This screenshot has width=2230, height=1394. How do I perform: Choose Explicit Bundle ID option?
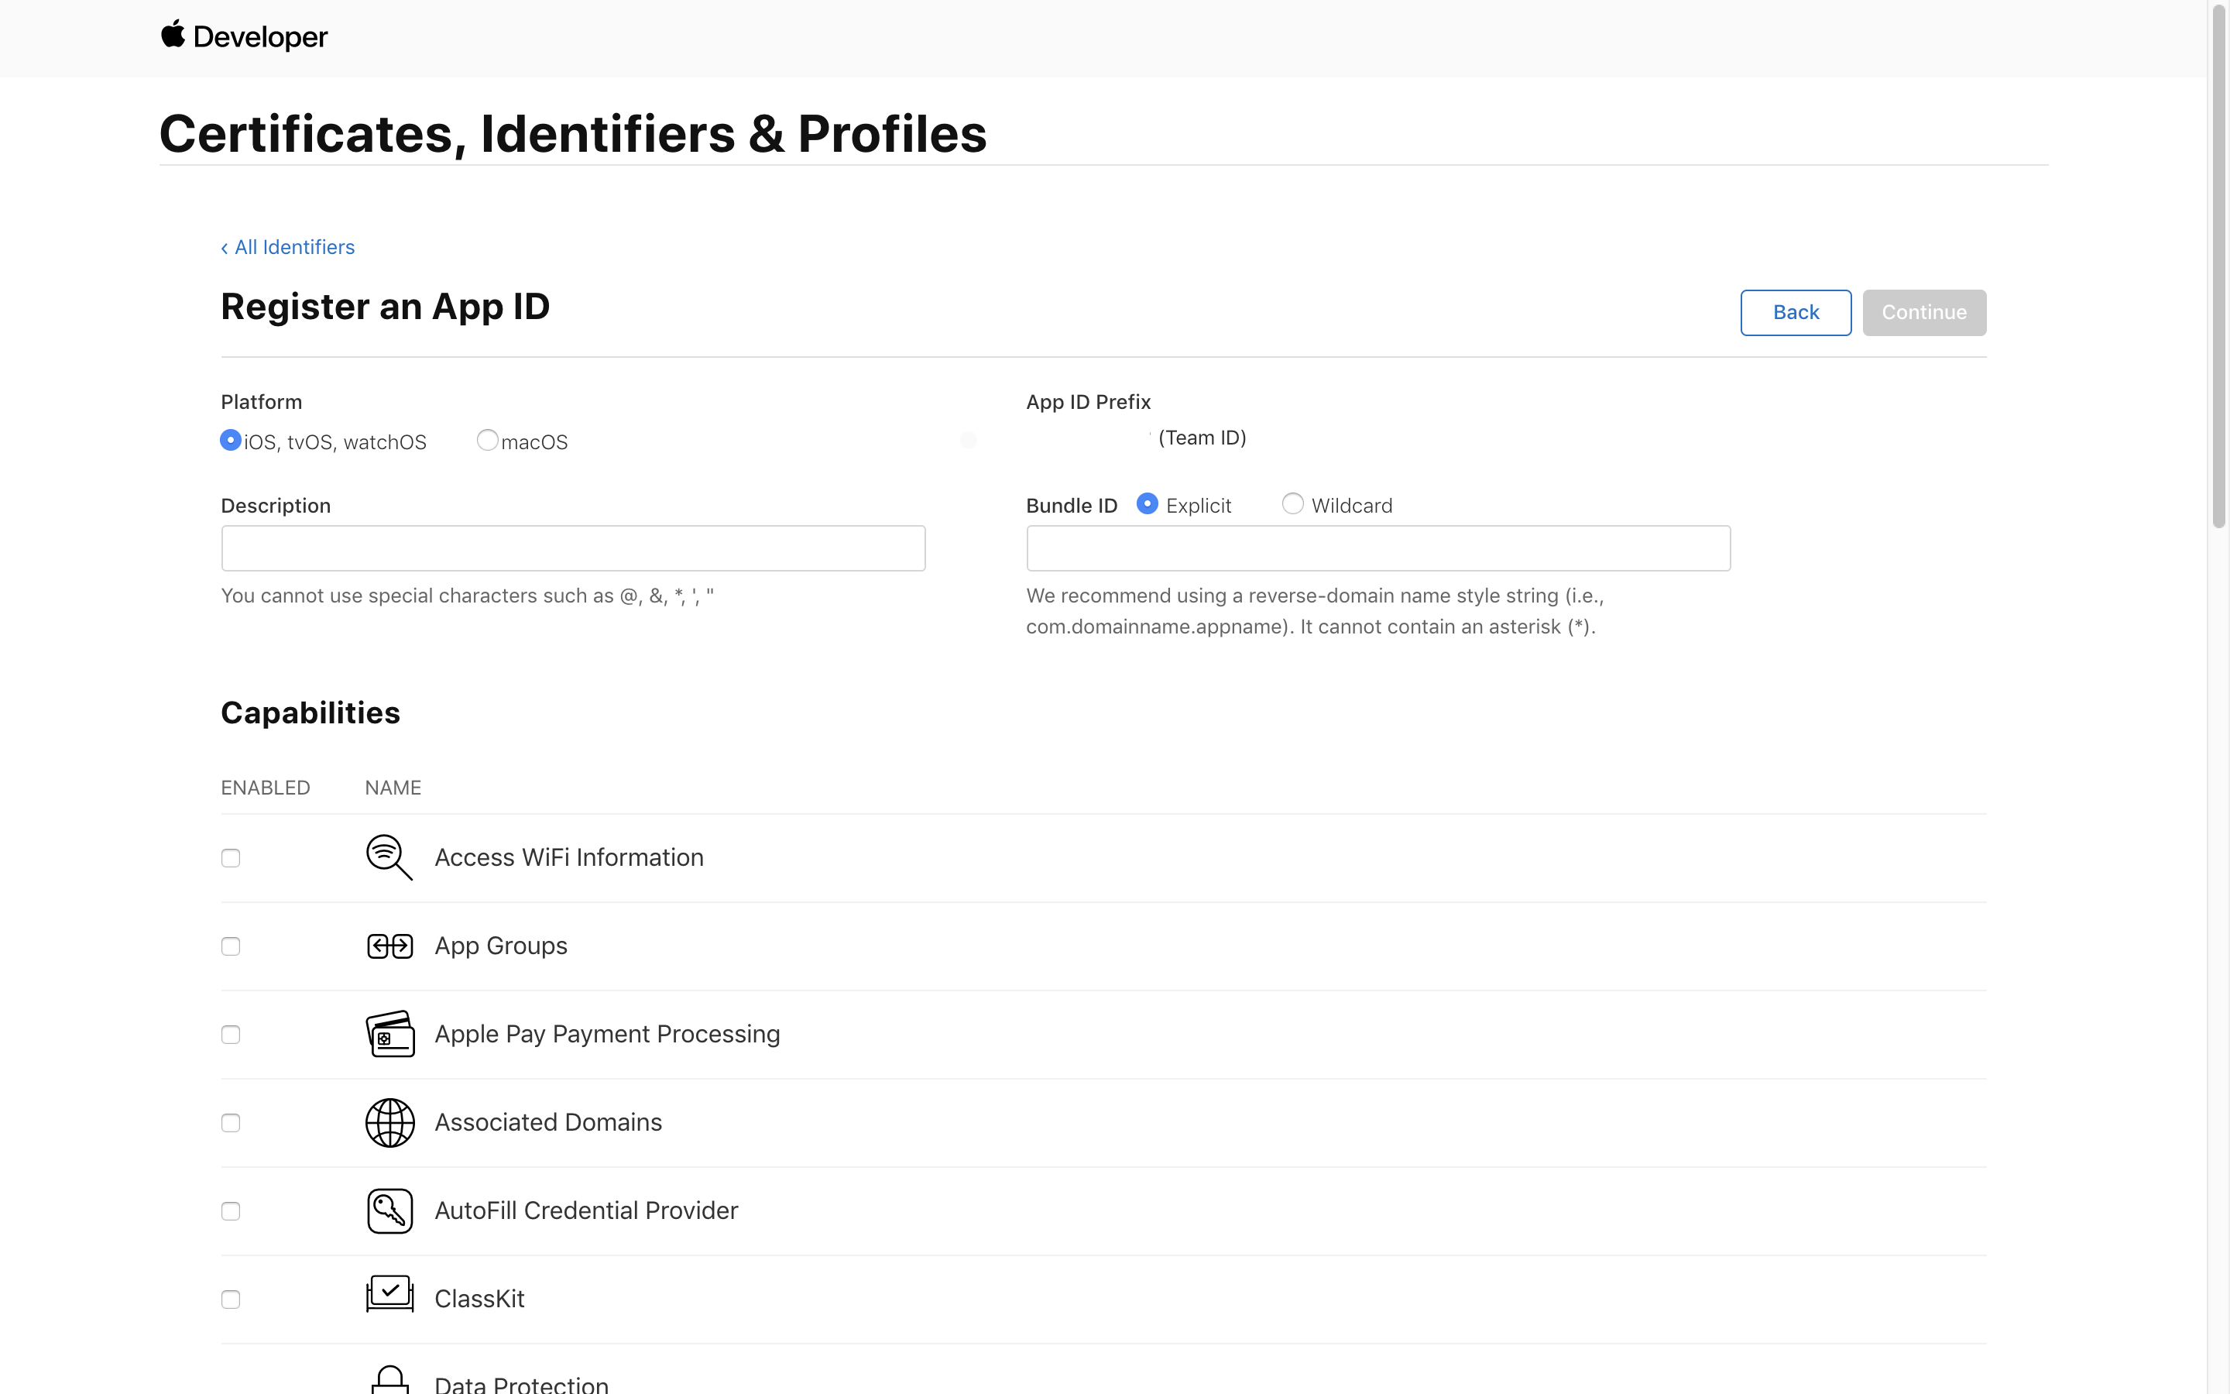[1148, 503]
